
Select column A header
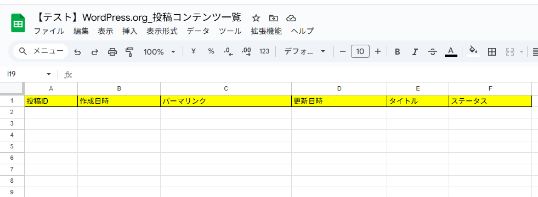tap(51, 88)
